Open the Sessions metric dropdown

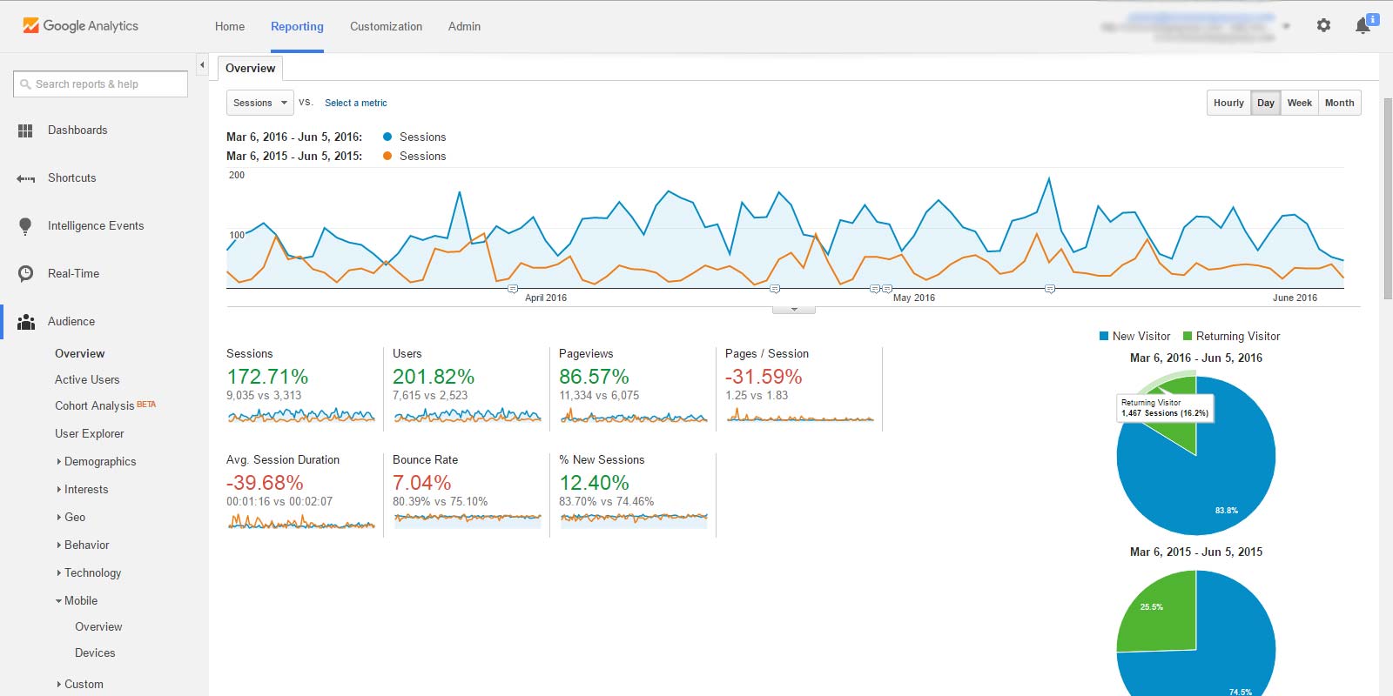click(259, 103)
